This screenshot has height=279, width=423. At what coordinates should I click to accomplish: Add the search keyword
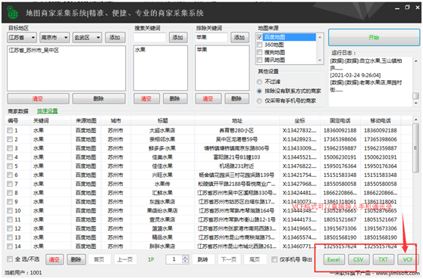[178, 37]
